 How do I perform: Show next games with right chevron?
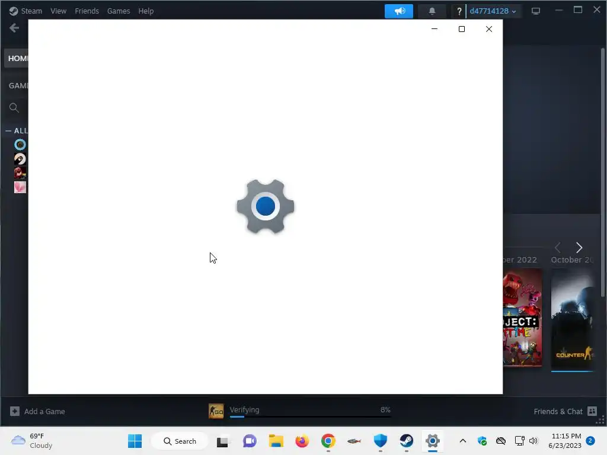tap(579, 248)
